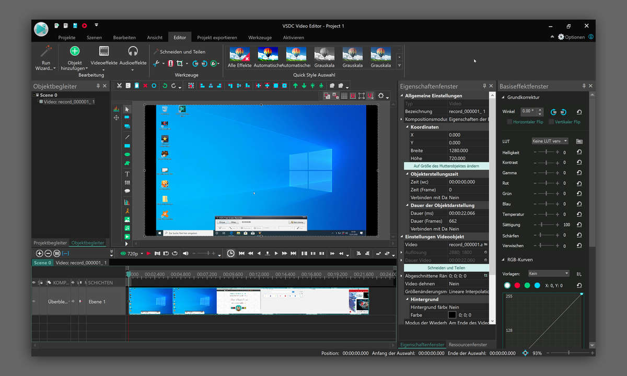Delete object with the red X icon
This screenshot has height=376, width=627.
[x=145, y=86]
